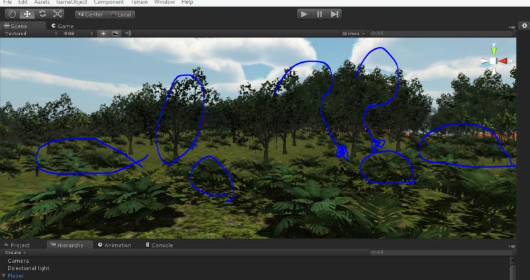Switch to the Game tab
Image resolution: width=530 pixels, height=280 pixels.
click(62, 26)
